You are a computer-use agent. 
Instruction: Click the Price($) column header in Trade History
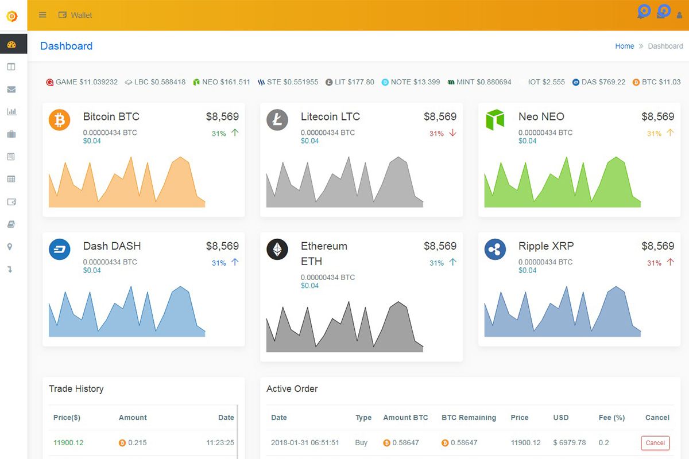click(67, 418)
